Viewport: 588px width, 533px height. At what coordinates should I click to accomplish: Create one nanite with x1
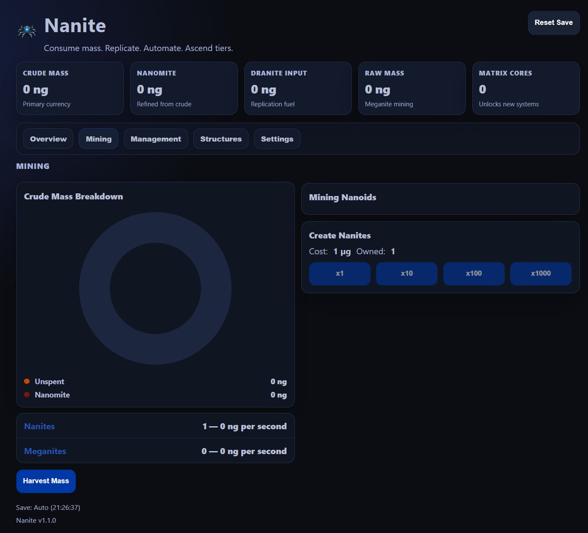340,274
